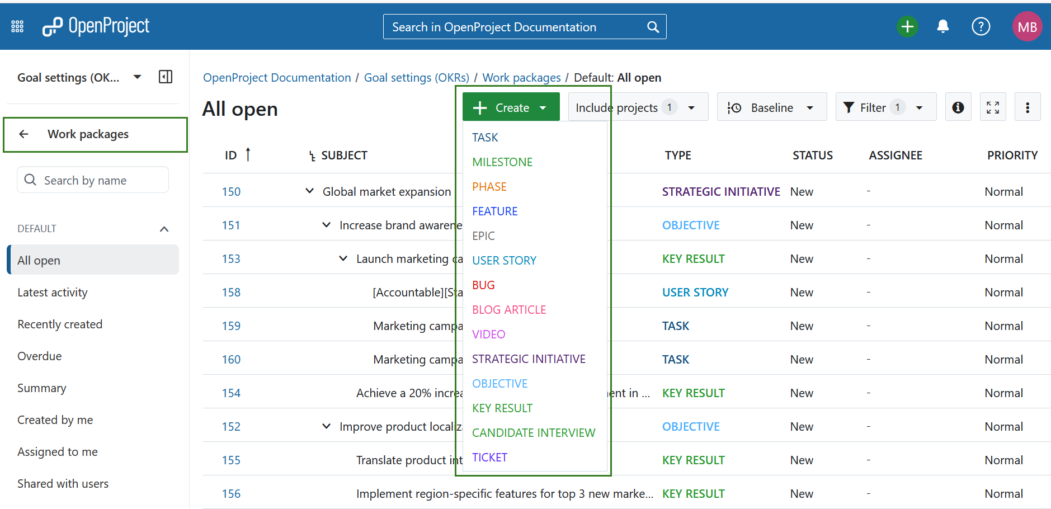Click the back arrow beside Work packages
The width and height of the screenshot is (1051, 509).
23,134
